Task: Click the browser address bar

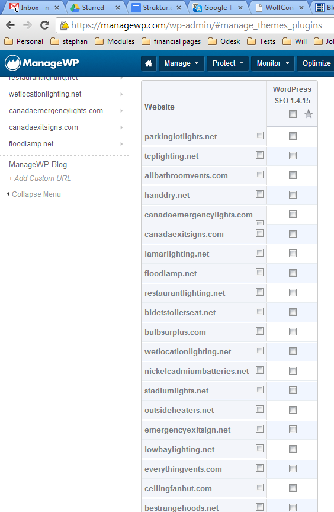Action: 195,25
